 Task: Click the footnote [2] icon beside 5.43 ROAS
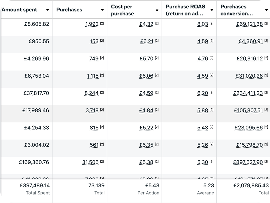211,127
